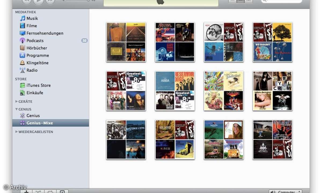Go to Podcasts in the sidebar
This screenshot has width=322, height=193.
(35, 41)
